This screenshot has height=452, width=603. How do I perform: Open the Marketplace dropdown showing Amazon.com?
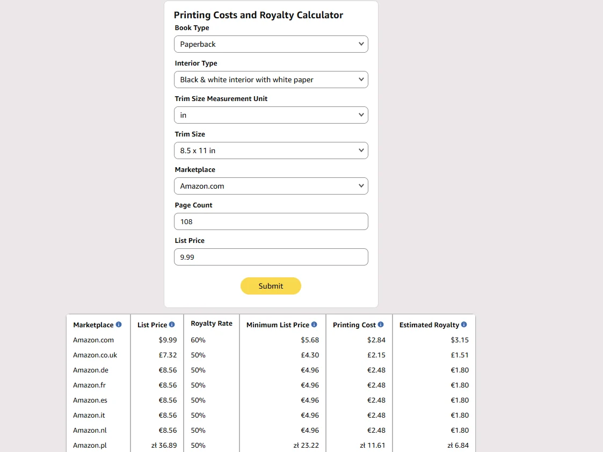(x=271, y=186)
